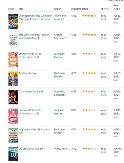Click the fifth star on Clap When You Land
Screen dimensions: 124x163
pos(95,91)
